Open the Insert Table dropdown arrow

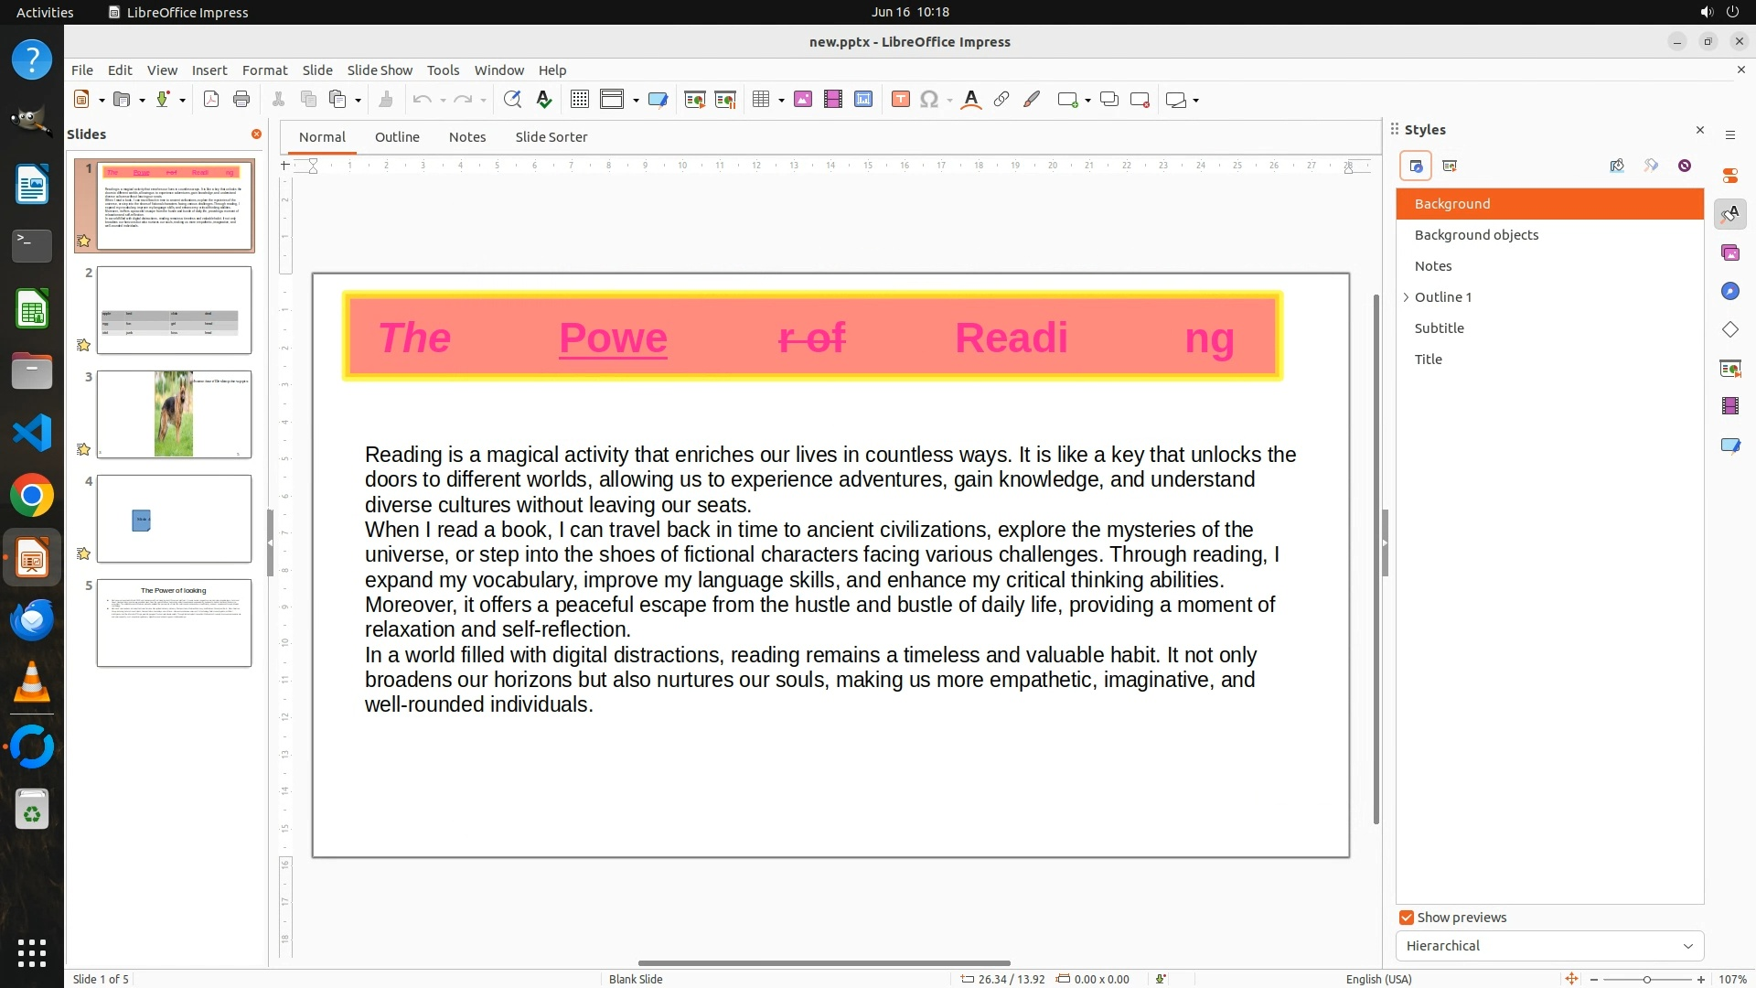pos(781,100)
